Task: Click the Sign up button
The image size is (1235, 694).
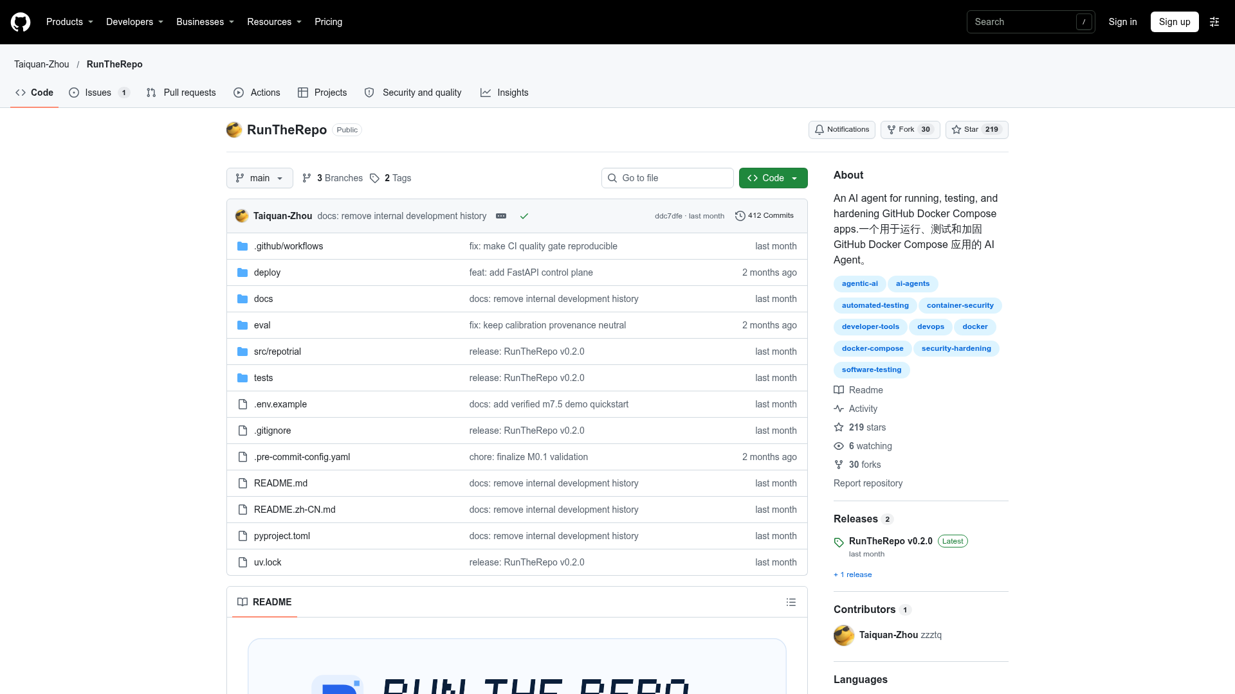Action: pos(1175,22)
